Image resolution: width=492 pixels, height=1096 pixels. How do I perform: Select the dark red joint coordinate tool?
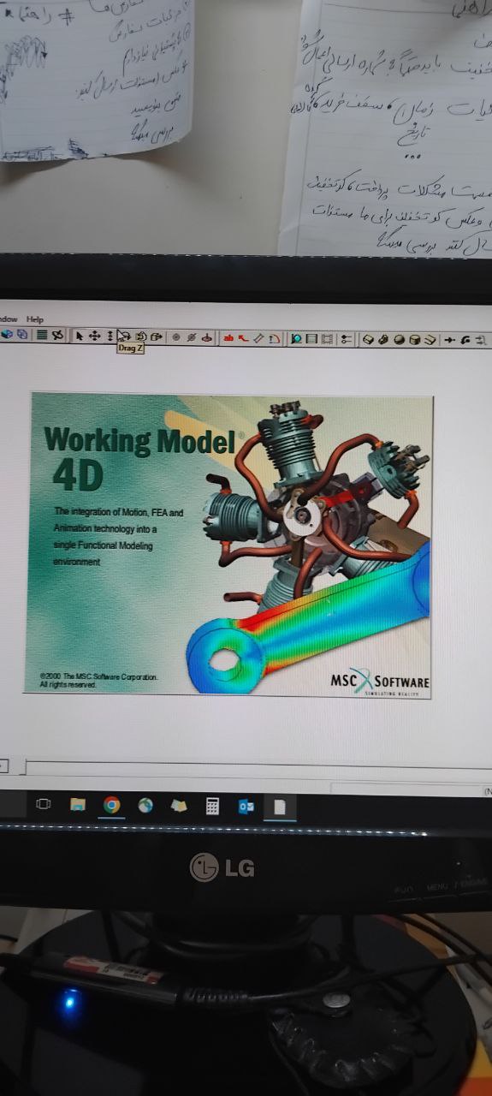(208, 337)
